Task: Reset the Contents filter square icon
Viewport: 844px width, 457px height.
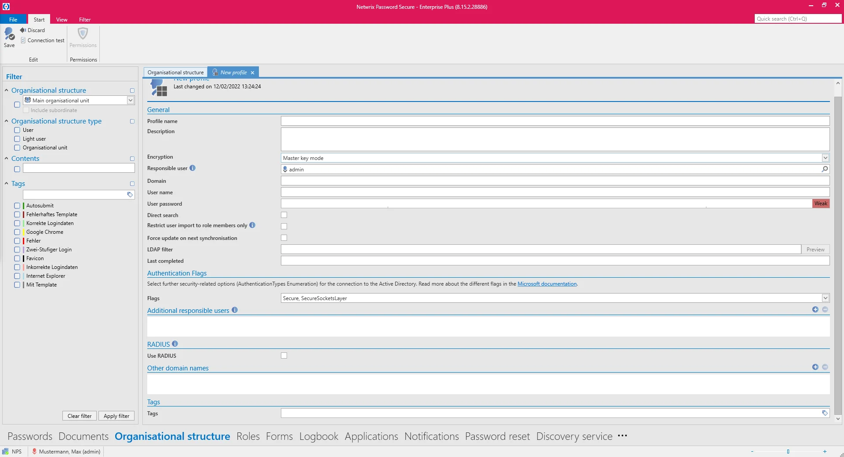Action: (132, 159)
